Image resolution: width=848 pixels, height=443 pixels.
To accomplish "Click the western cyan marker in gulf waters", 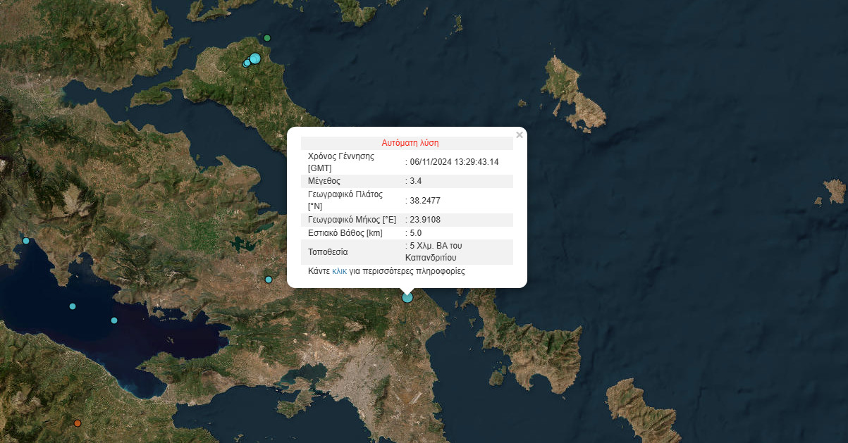I will [x=73, y=306].
